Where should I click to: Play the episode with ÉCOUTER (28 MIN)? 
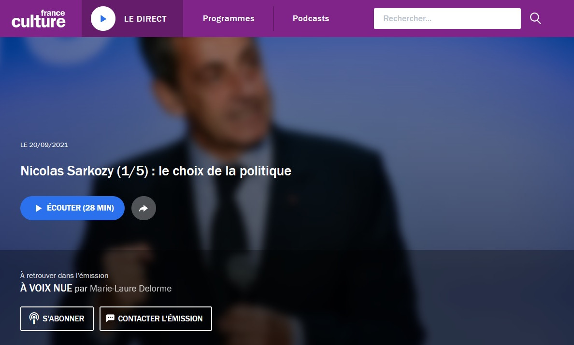click(72, 208)
